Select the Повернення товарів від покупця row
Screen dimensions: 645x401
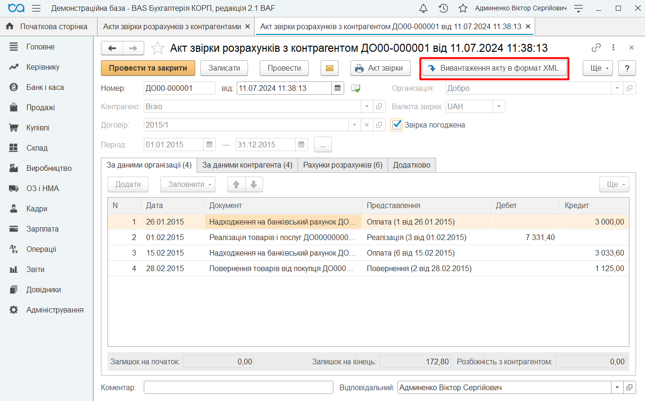point(368,269)
